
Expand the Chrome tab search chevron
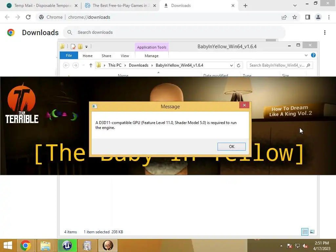[295, 6]
